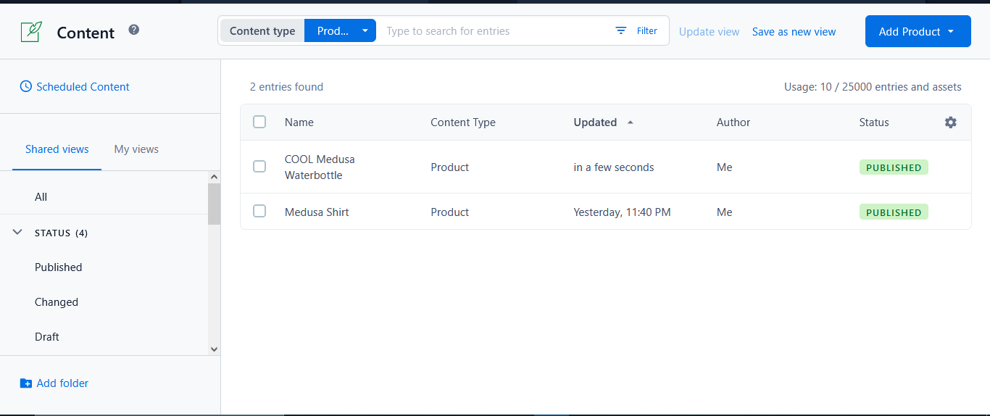Click the Add folder icon
The image size is (990, 416).
pyautogui.click(x=26, y=383)
